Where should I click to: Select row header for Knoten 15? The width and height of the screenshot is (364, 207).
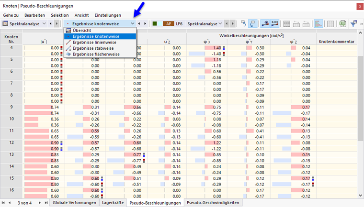11,181
